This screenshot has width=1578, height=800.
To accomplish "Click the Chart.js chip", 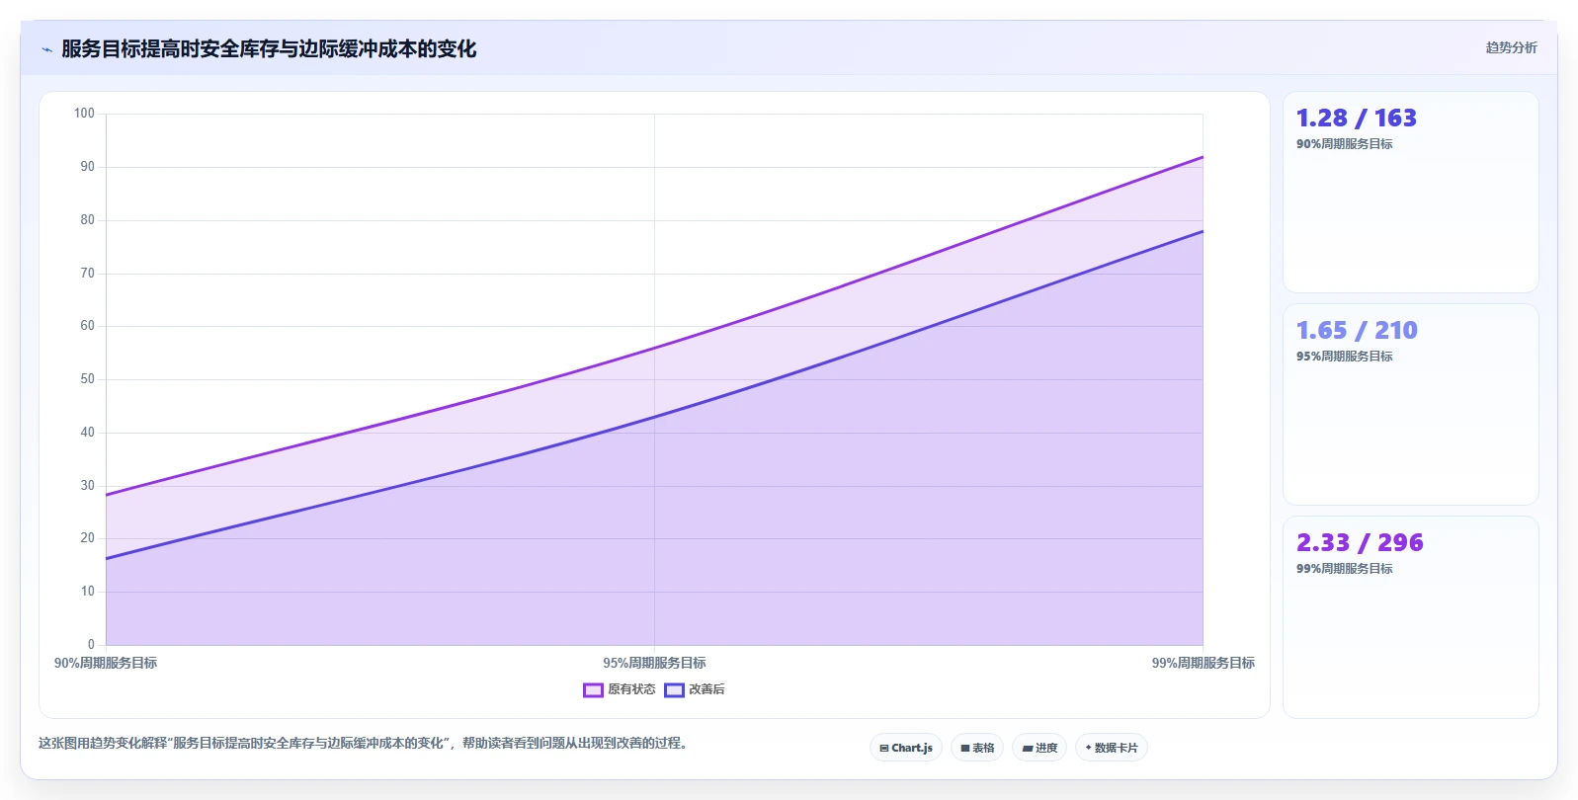I will [x=906, y=748].
